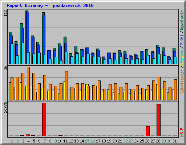The height and width of the screenshot is (145, 186).
Task: Click the 'Pliki' legend label
Action: [x=182, y=40]
